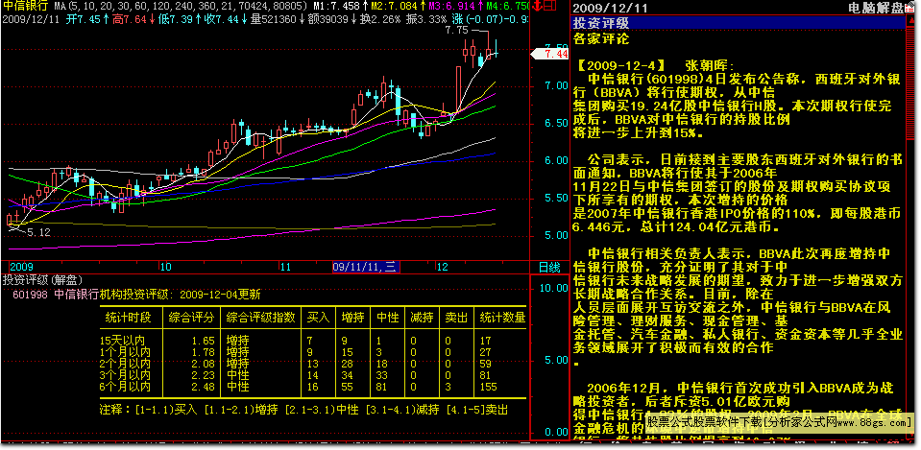Select the 1个月以内 table row label
The image size is (921, 450).
[x=125, y=352]
